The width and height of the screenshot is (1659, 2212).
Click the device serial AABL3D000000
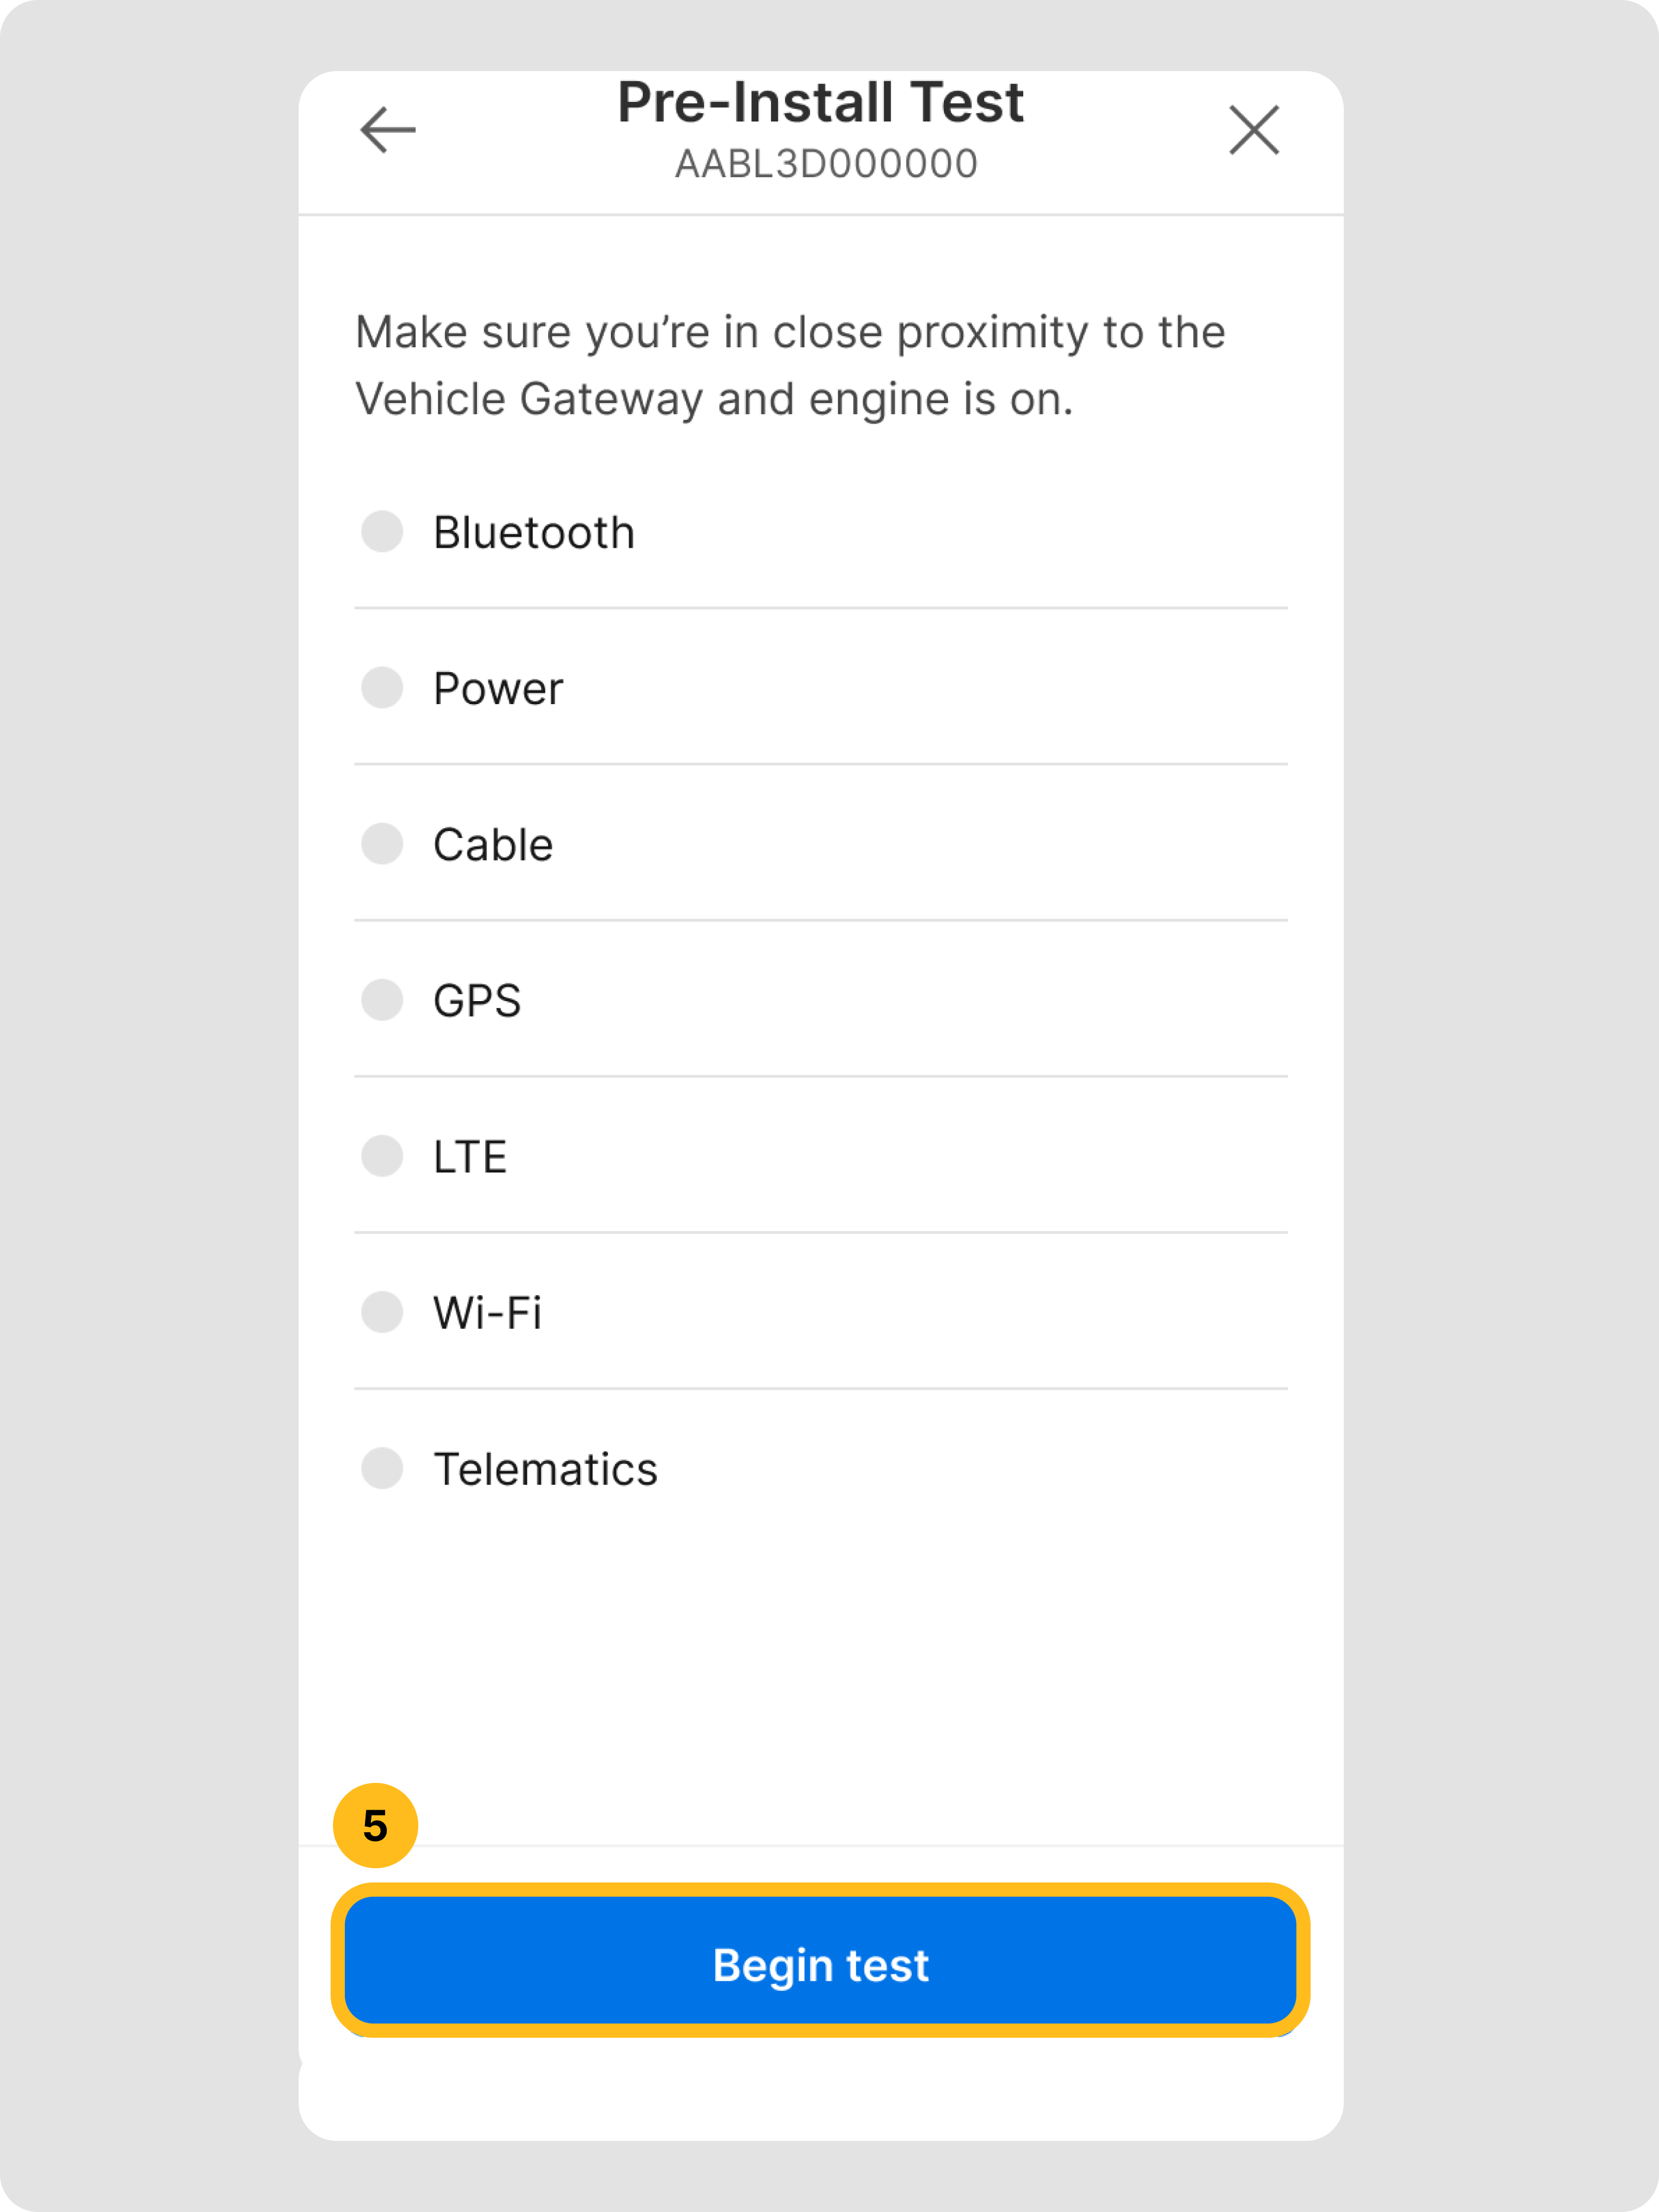pos(827,164)
